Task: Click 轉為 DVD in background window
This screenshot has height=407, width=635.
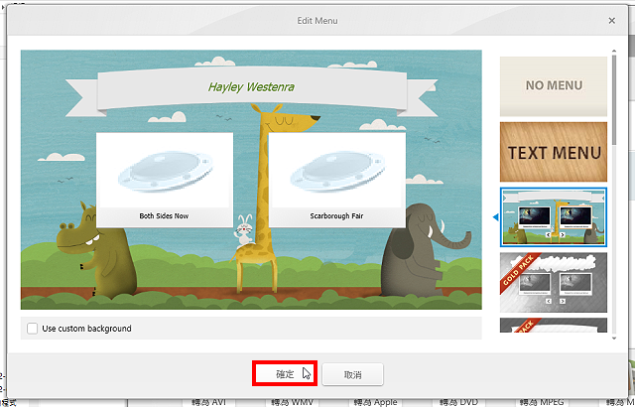Action: pos(457,403)
